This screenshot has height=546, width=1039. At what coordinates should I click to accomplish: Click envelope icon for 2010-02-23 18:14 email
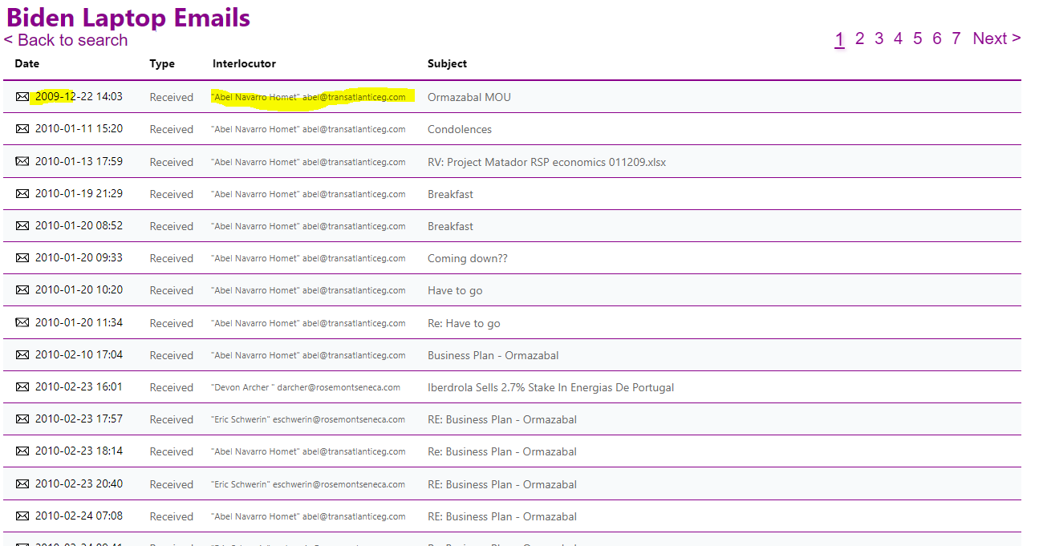coord(22,451)
